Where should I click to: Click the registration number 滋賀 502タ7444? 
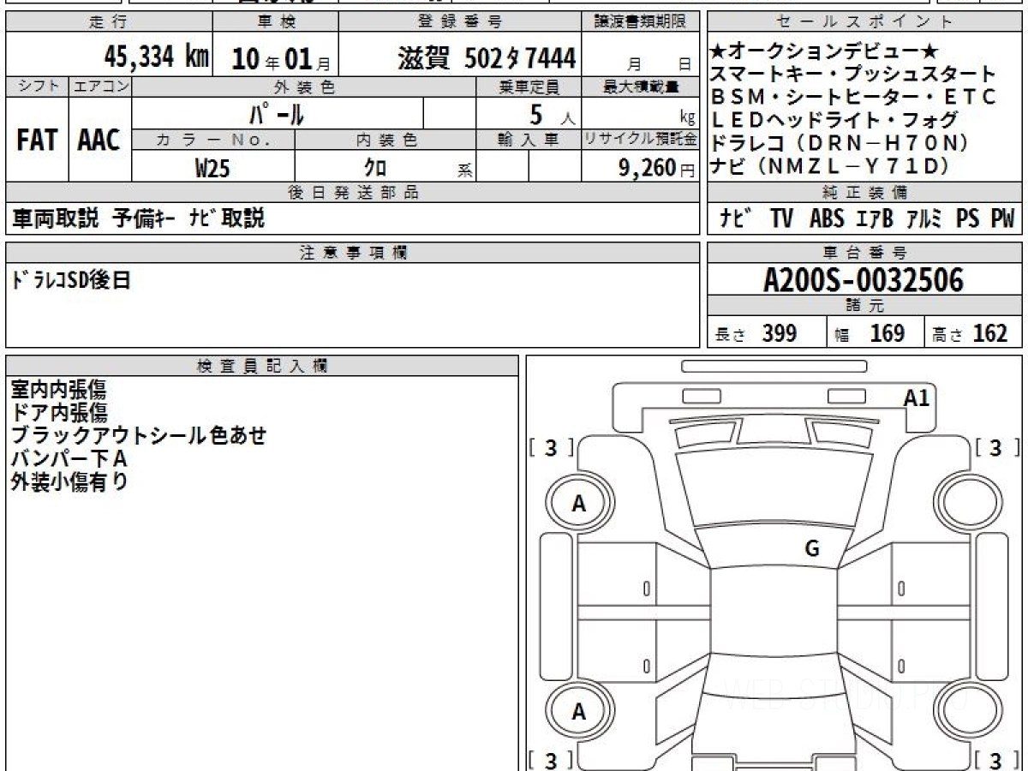(x=487, y=58)
